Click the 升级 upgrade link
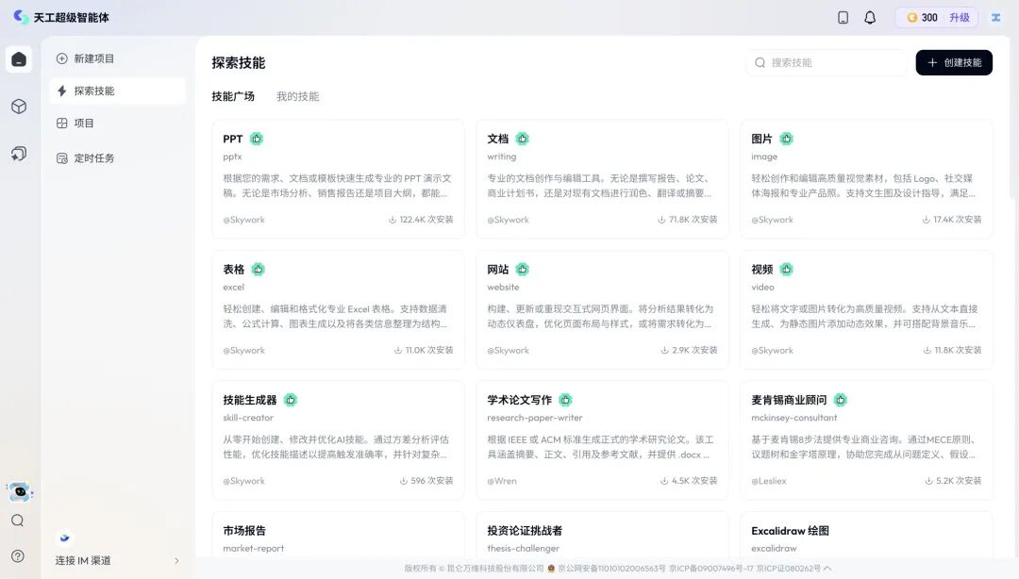Image resolution: width=1019 pixels, height=579 pixels. 960,18
